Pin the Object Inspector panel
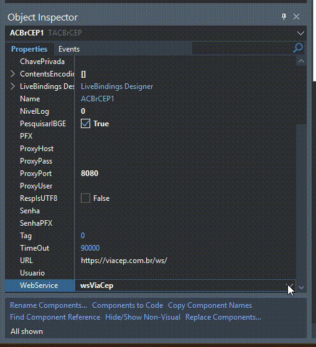 coord(284,17)
